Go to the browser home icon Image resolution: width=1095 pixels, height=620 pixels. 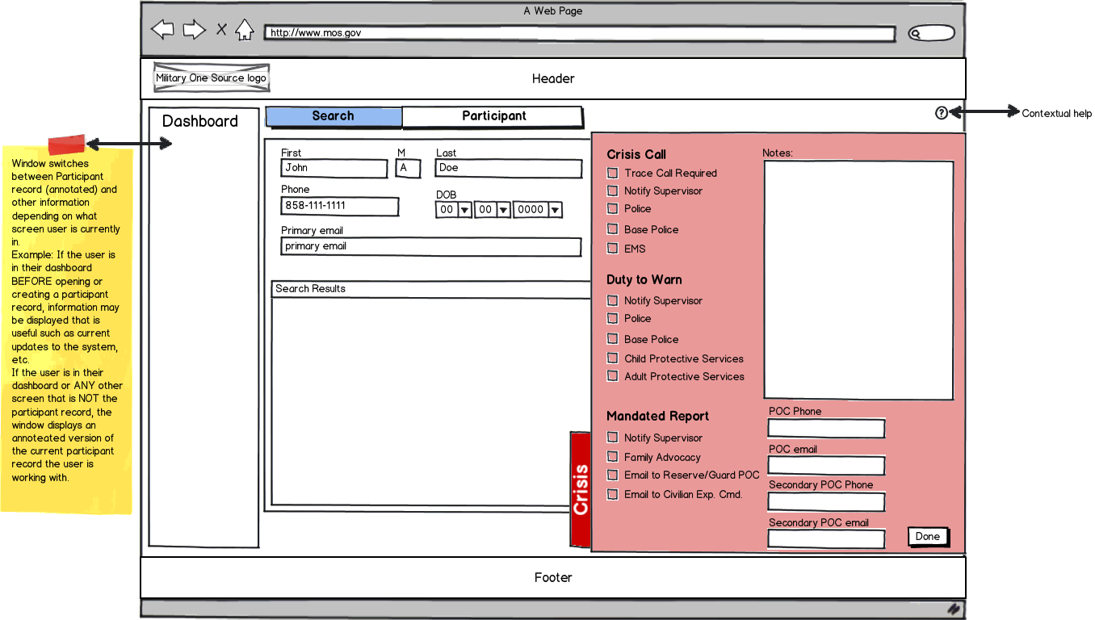click(244, 31)
